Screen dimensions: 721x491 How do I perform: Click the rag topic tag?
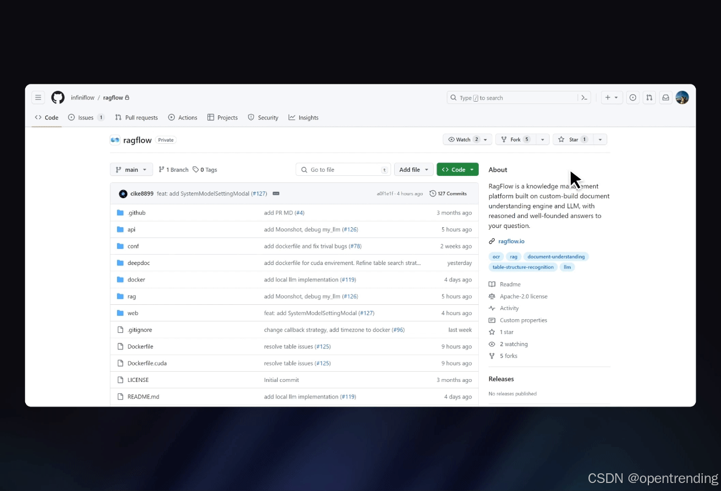(x=514, y=257)
